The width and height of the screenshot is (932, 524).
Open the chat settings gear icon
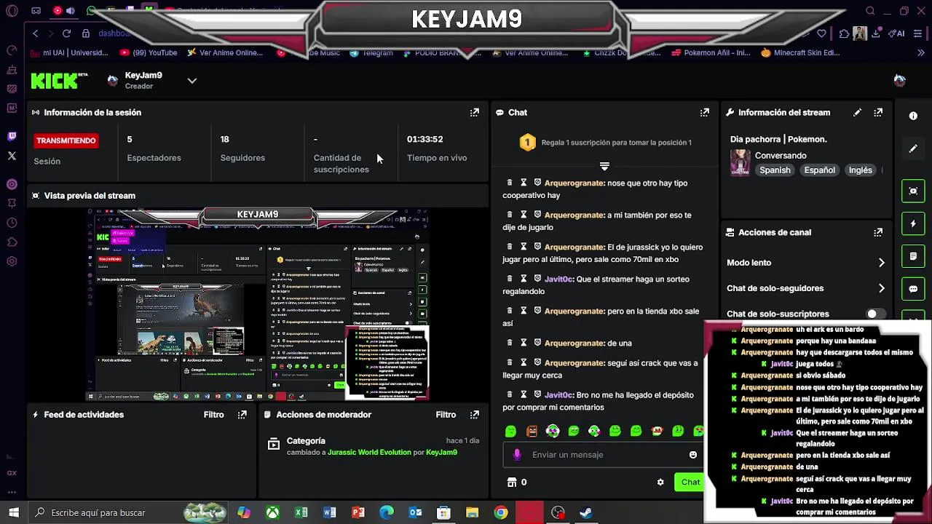click(660, 483)
